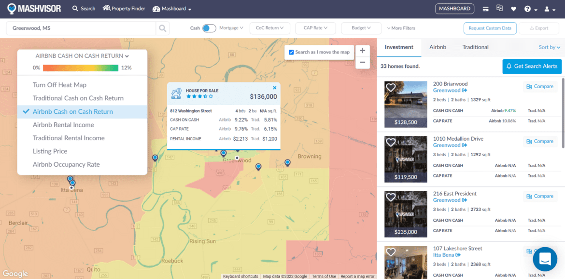Image resolution: width=565 pixels, height=279 pixels.
Task: Toggle Cash/Mortgage switch
Action: tap(209, 28)
